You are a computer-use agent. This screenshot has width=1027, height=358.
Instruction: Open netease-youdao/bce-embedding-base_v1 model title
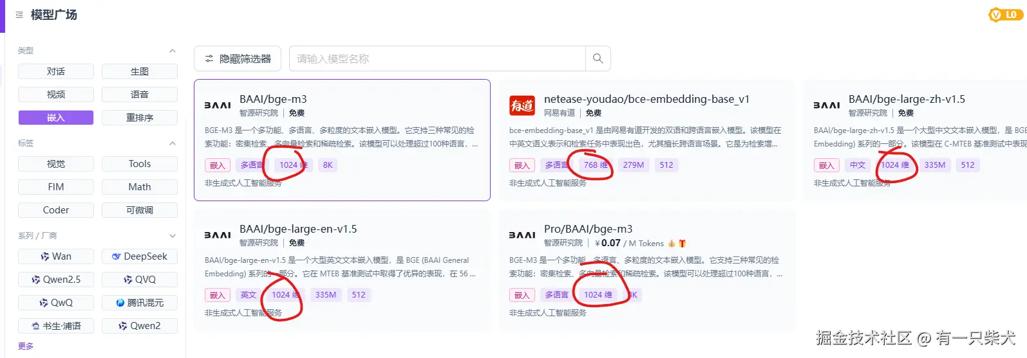(646, 99)
